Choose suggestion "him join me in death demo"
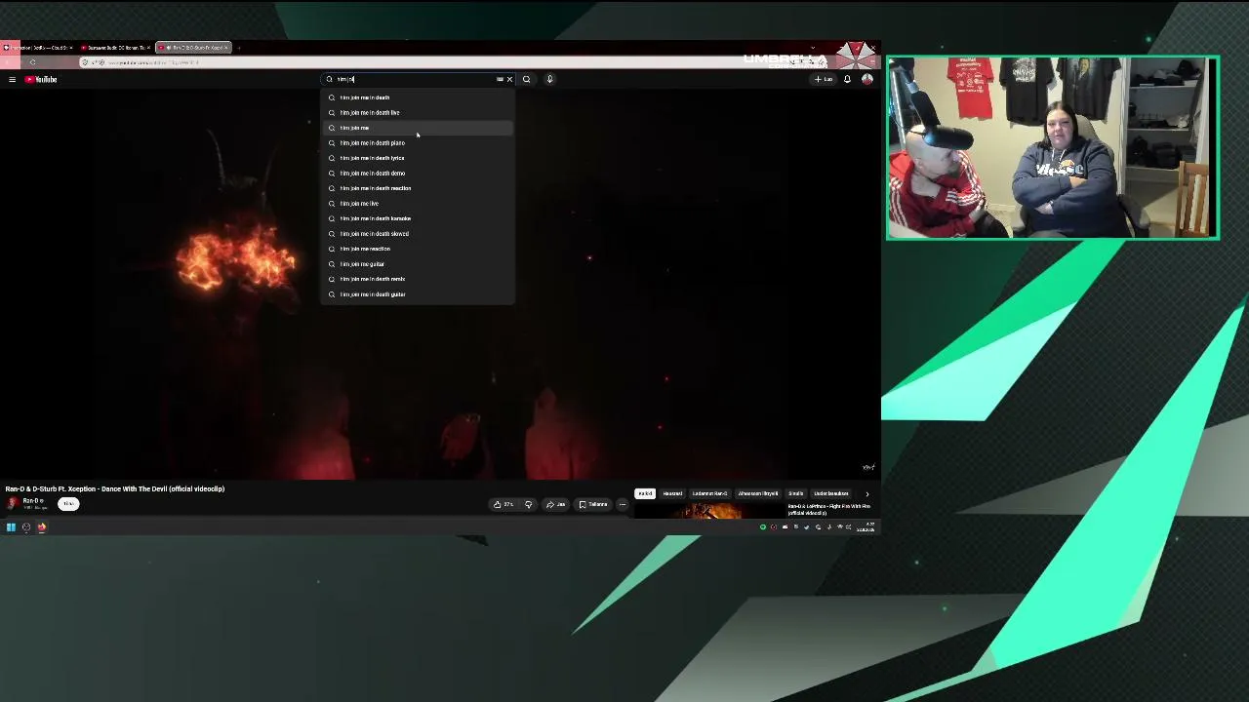This screenshot has width=1249, height=702. click(418, 173)
